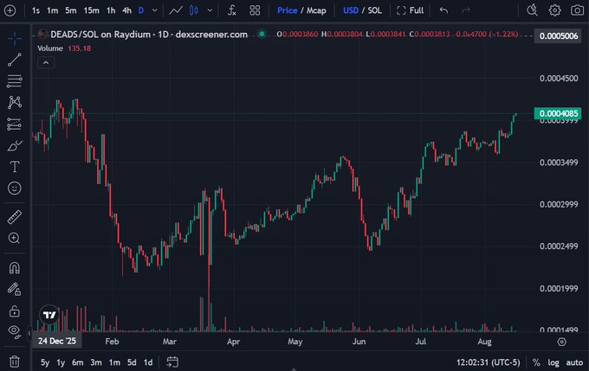589x371 pixels.
Task: Click the clock time zone 12:02:31 (UTC-5)
Action: (488, 362)
